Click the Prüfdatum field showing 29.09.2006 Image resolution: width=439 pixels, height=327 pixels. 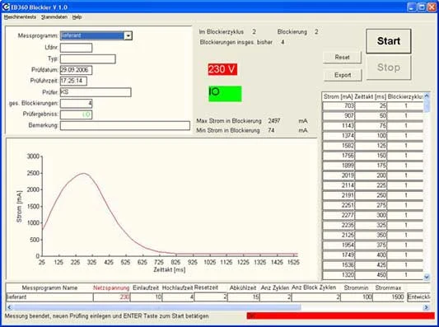coord(76,70)
